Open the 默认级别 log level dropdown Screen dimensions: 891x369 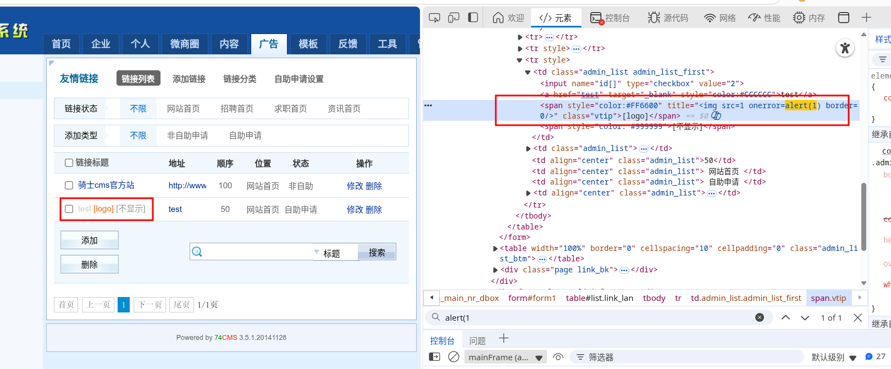834,357
